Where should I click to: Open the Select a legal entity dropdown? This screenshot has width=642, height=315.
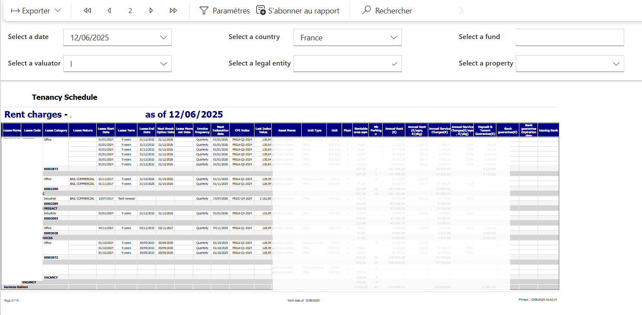(394, 64)
